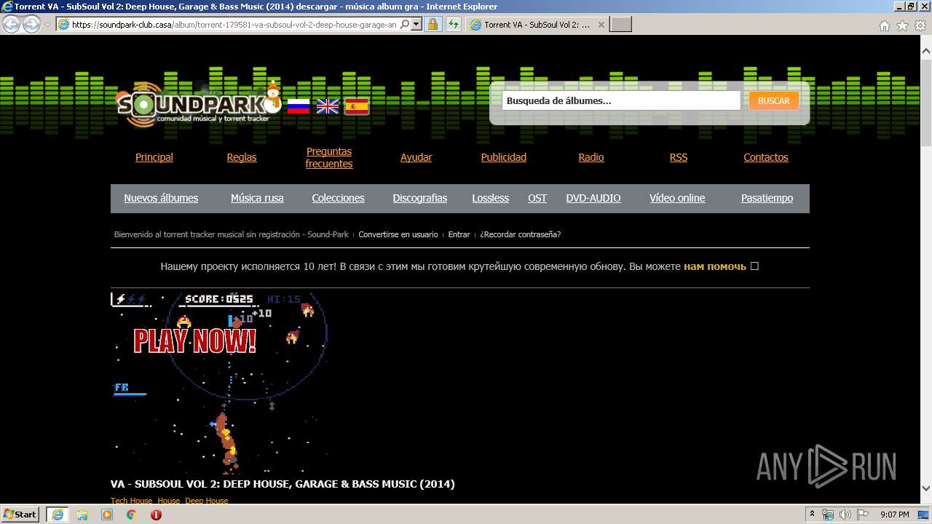Click the taskbar clock 9:07 PM
Screen dimensions: 932x524
tap(894, 515)
